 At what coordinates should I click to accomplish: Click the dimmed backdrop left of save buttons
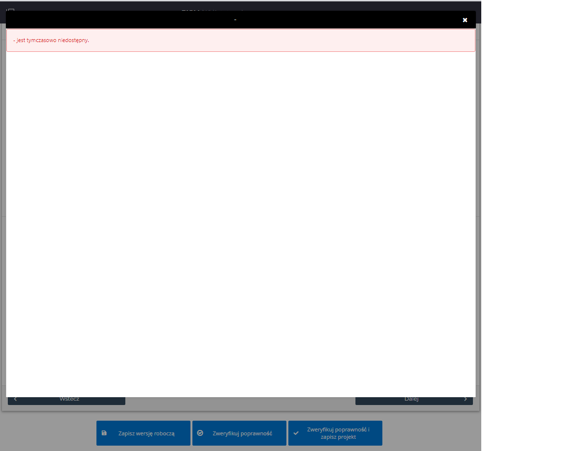pyautogui.click(x=49, y=433)
